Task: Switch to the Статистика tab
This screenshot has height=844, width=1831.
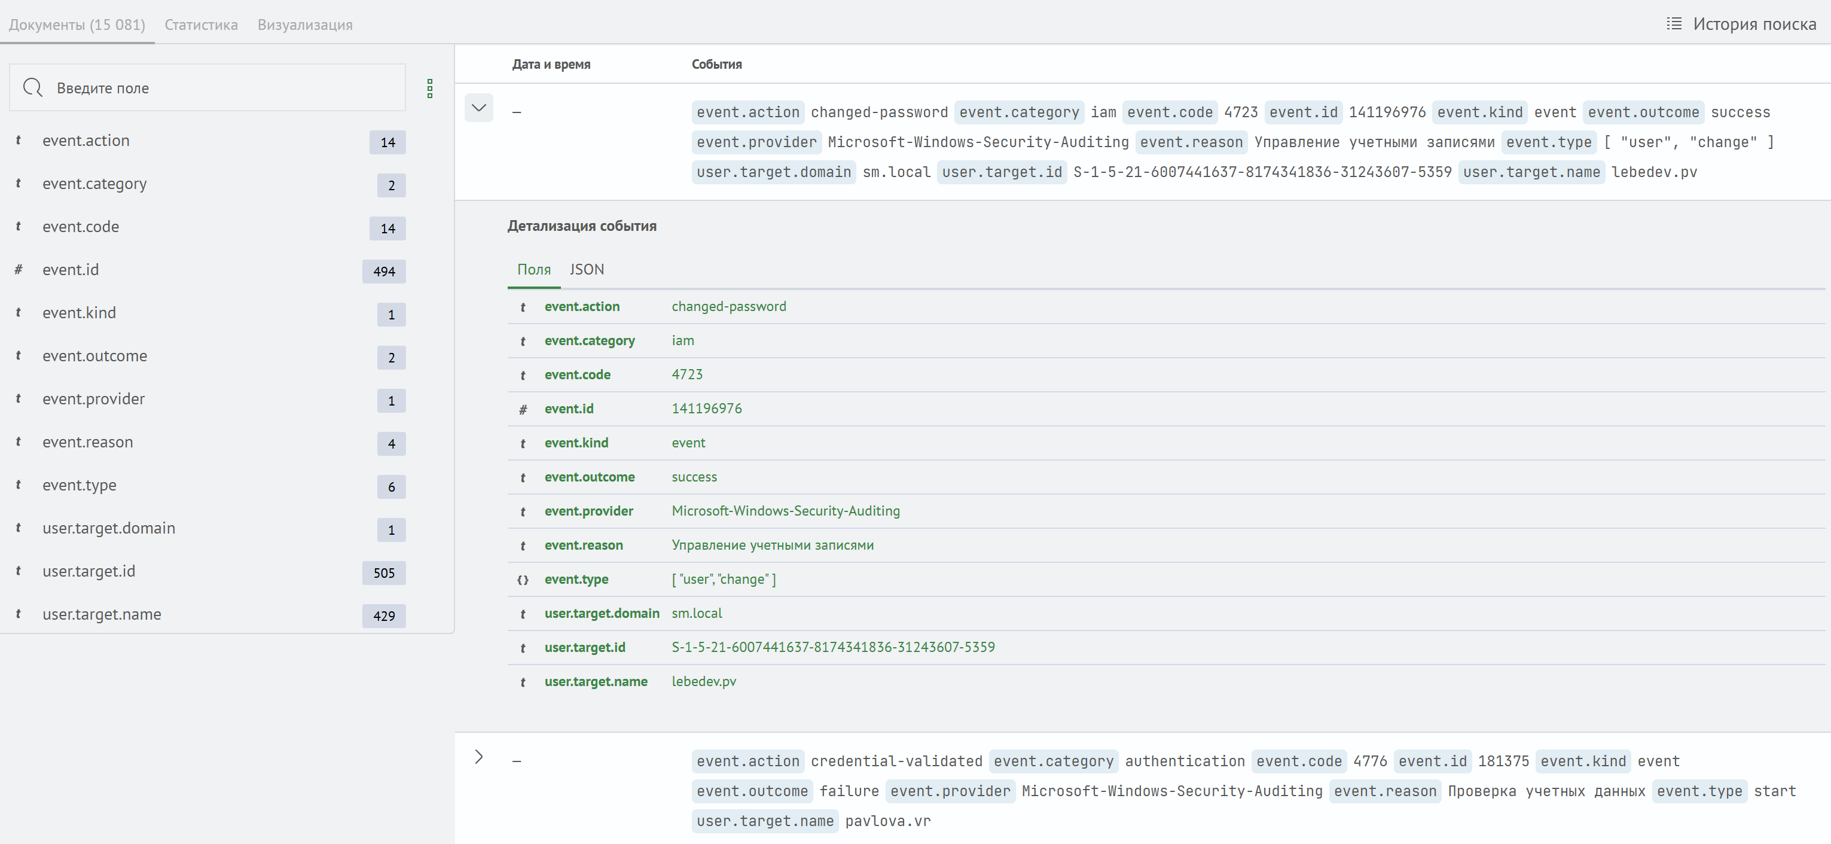Action: (x=201, y=25)
